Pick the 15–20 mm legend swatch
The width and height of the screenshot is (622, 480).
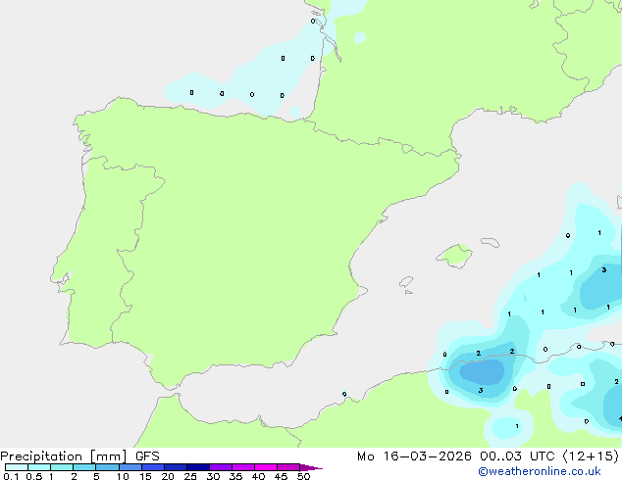pyautogui.click(x=152, y=467)
